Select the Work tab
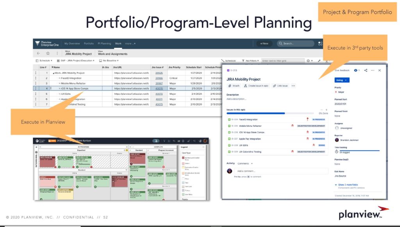Screen dimensions: 400x227 (x=118, y=44)
